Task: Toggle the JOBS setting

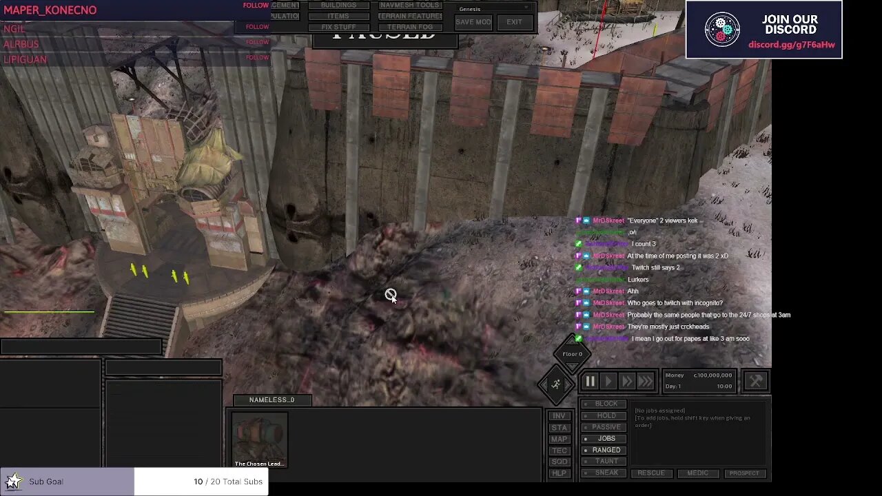Action: coord(604,438)
